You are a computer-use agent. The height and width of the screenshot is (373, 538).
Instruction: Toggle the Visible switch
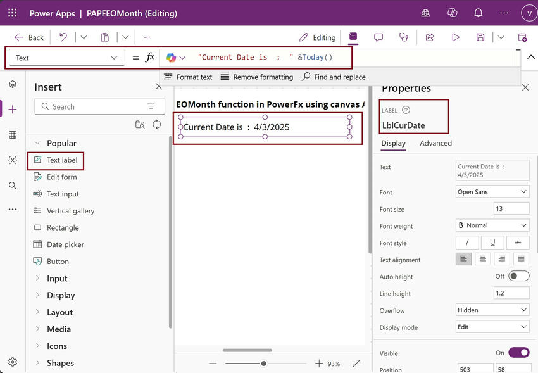click(519, 352)
